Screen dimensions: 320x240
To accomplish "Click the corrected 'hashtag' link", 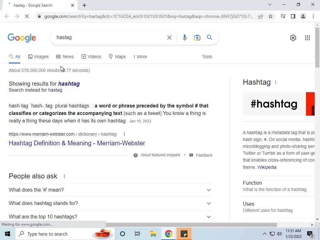I will pyautogui.click(x=69, y=84).
